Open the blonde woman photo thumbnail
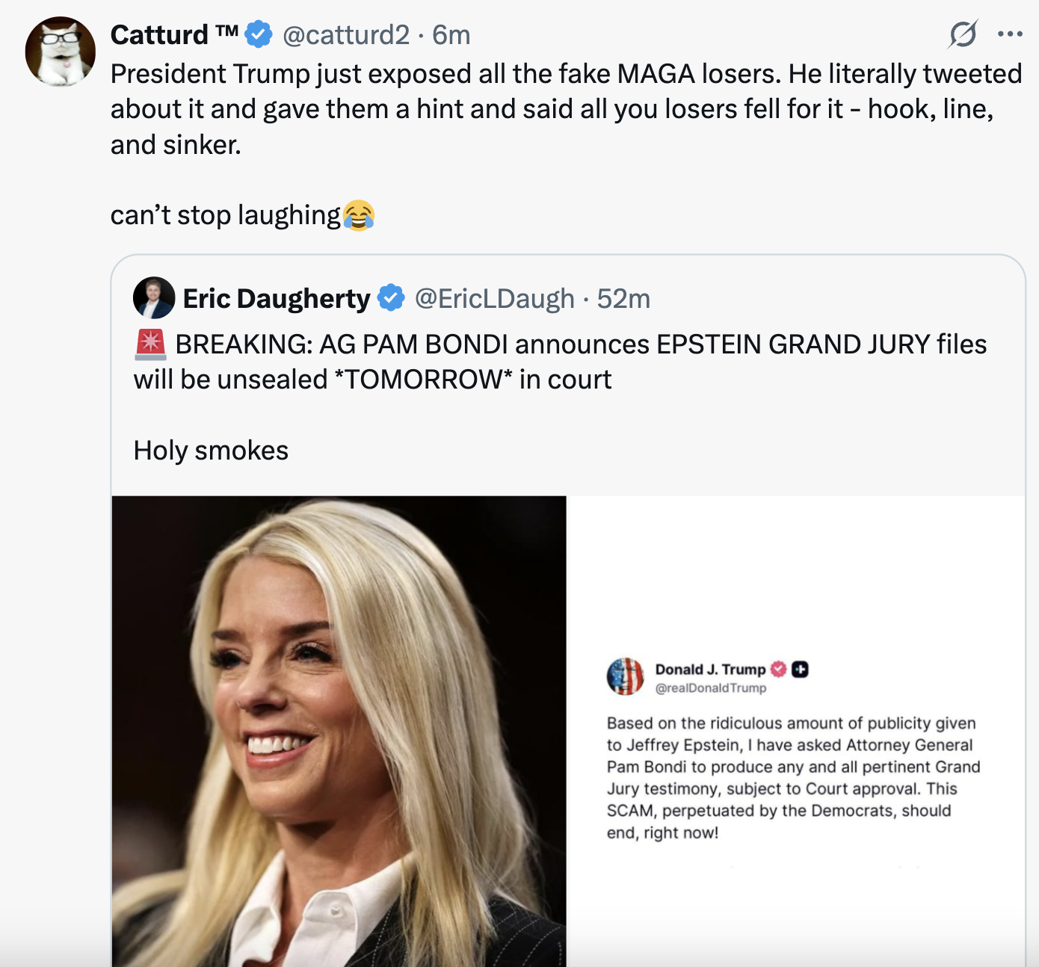The image size is (1039, 967). [339, 731]
